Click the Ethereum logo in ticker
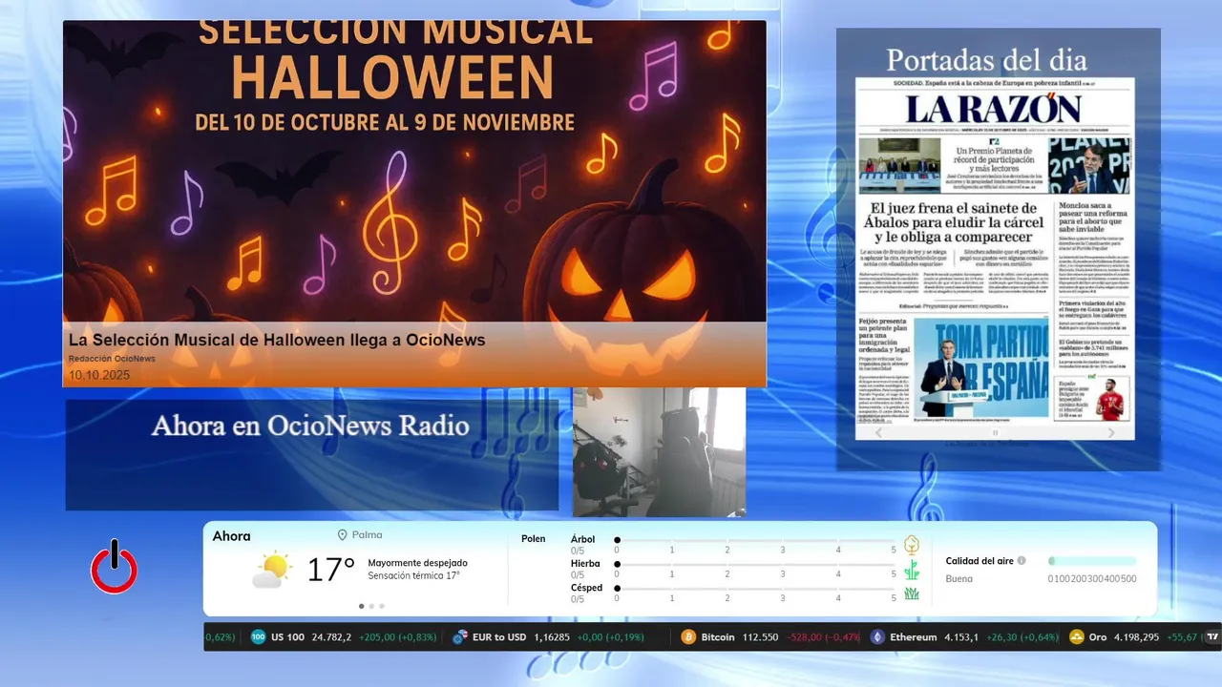The width and height of the screenshot is (1222, 687). click(877, 637)
